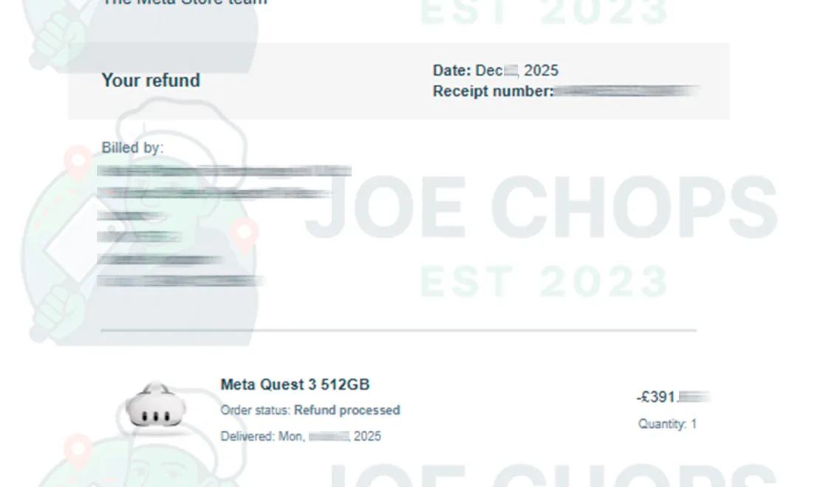This screenshot has width=820, height=487.
Task: Click the Your refund heading
Action: pyautogui.click(x=151, y=80)
